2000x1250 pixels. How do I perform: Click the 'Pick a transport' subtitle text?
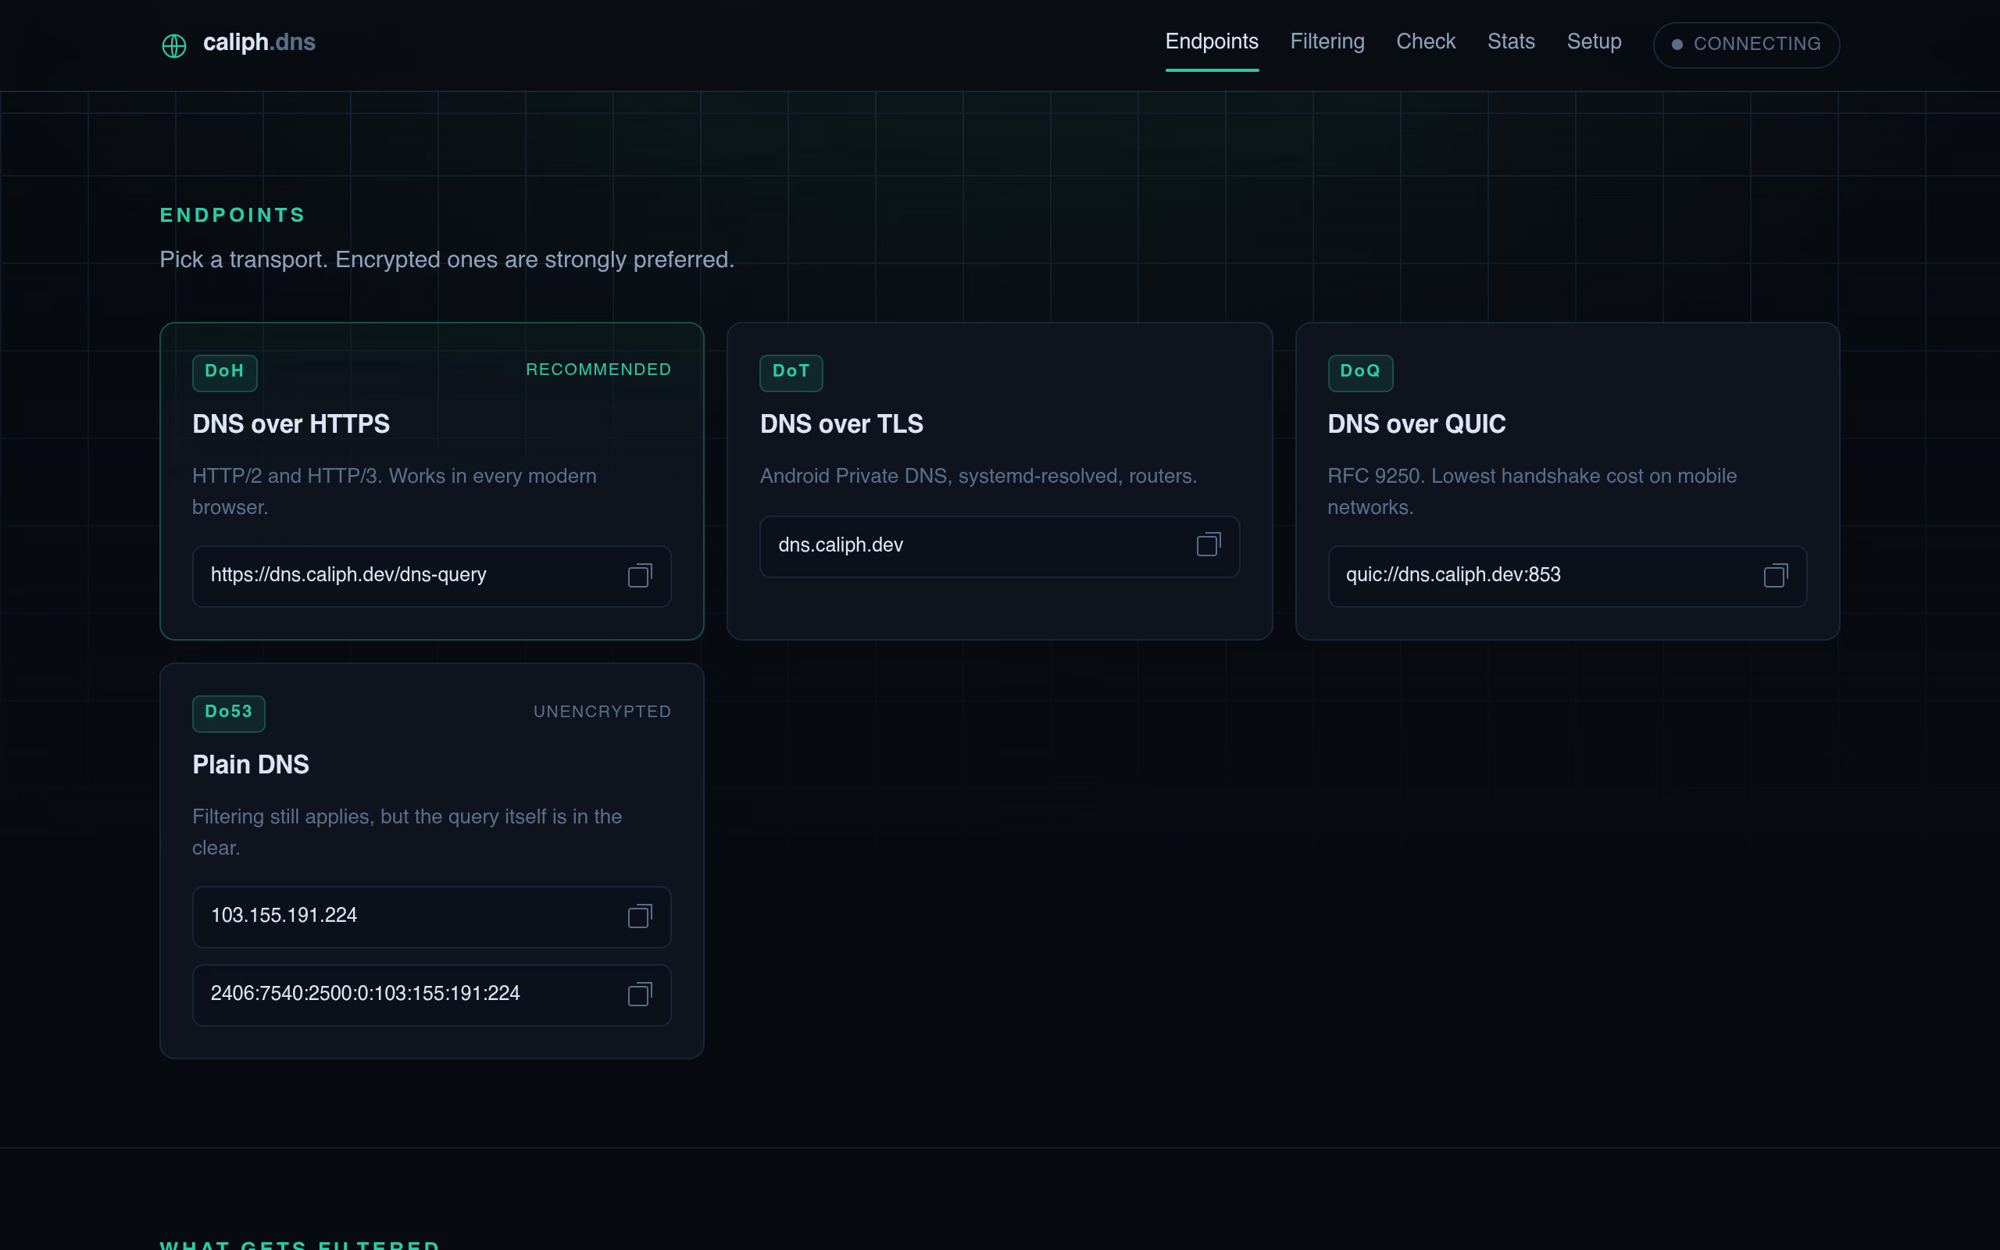(447, 259)
